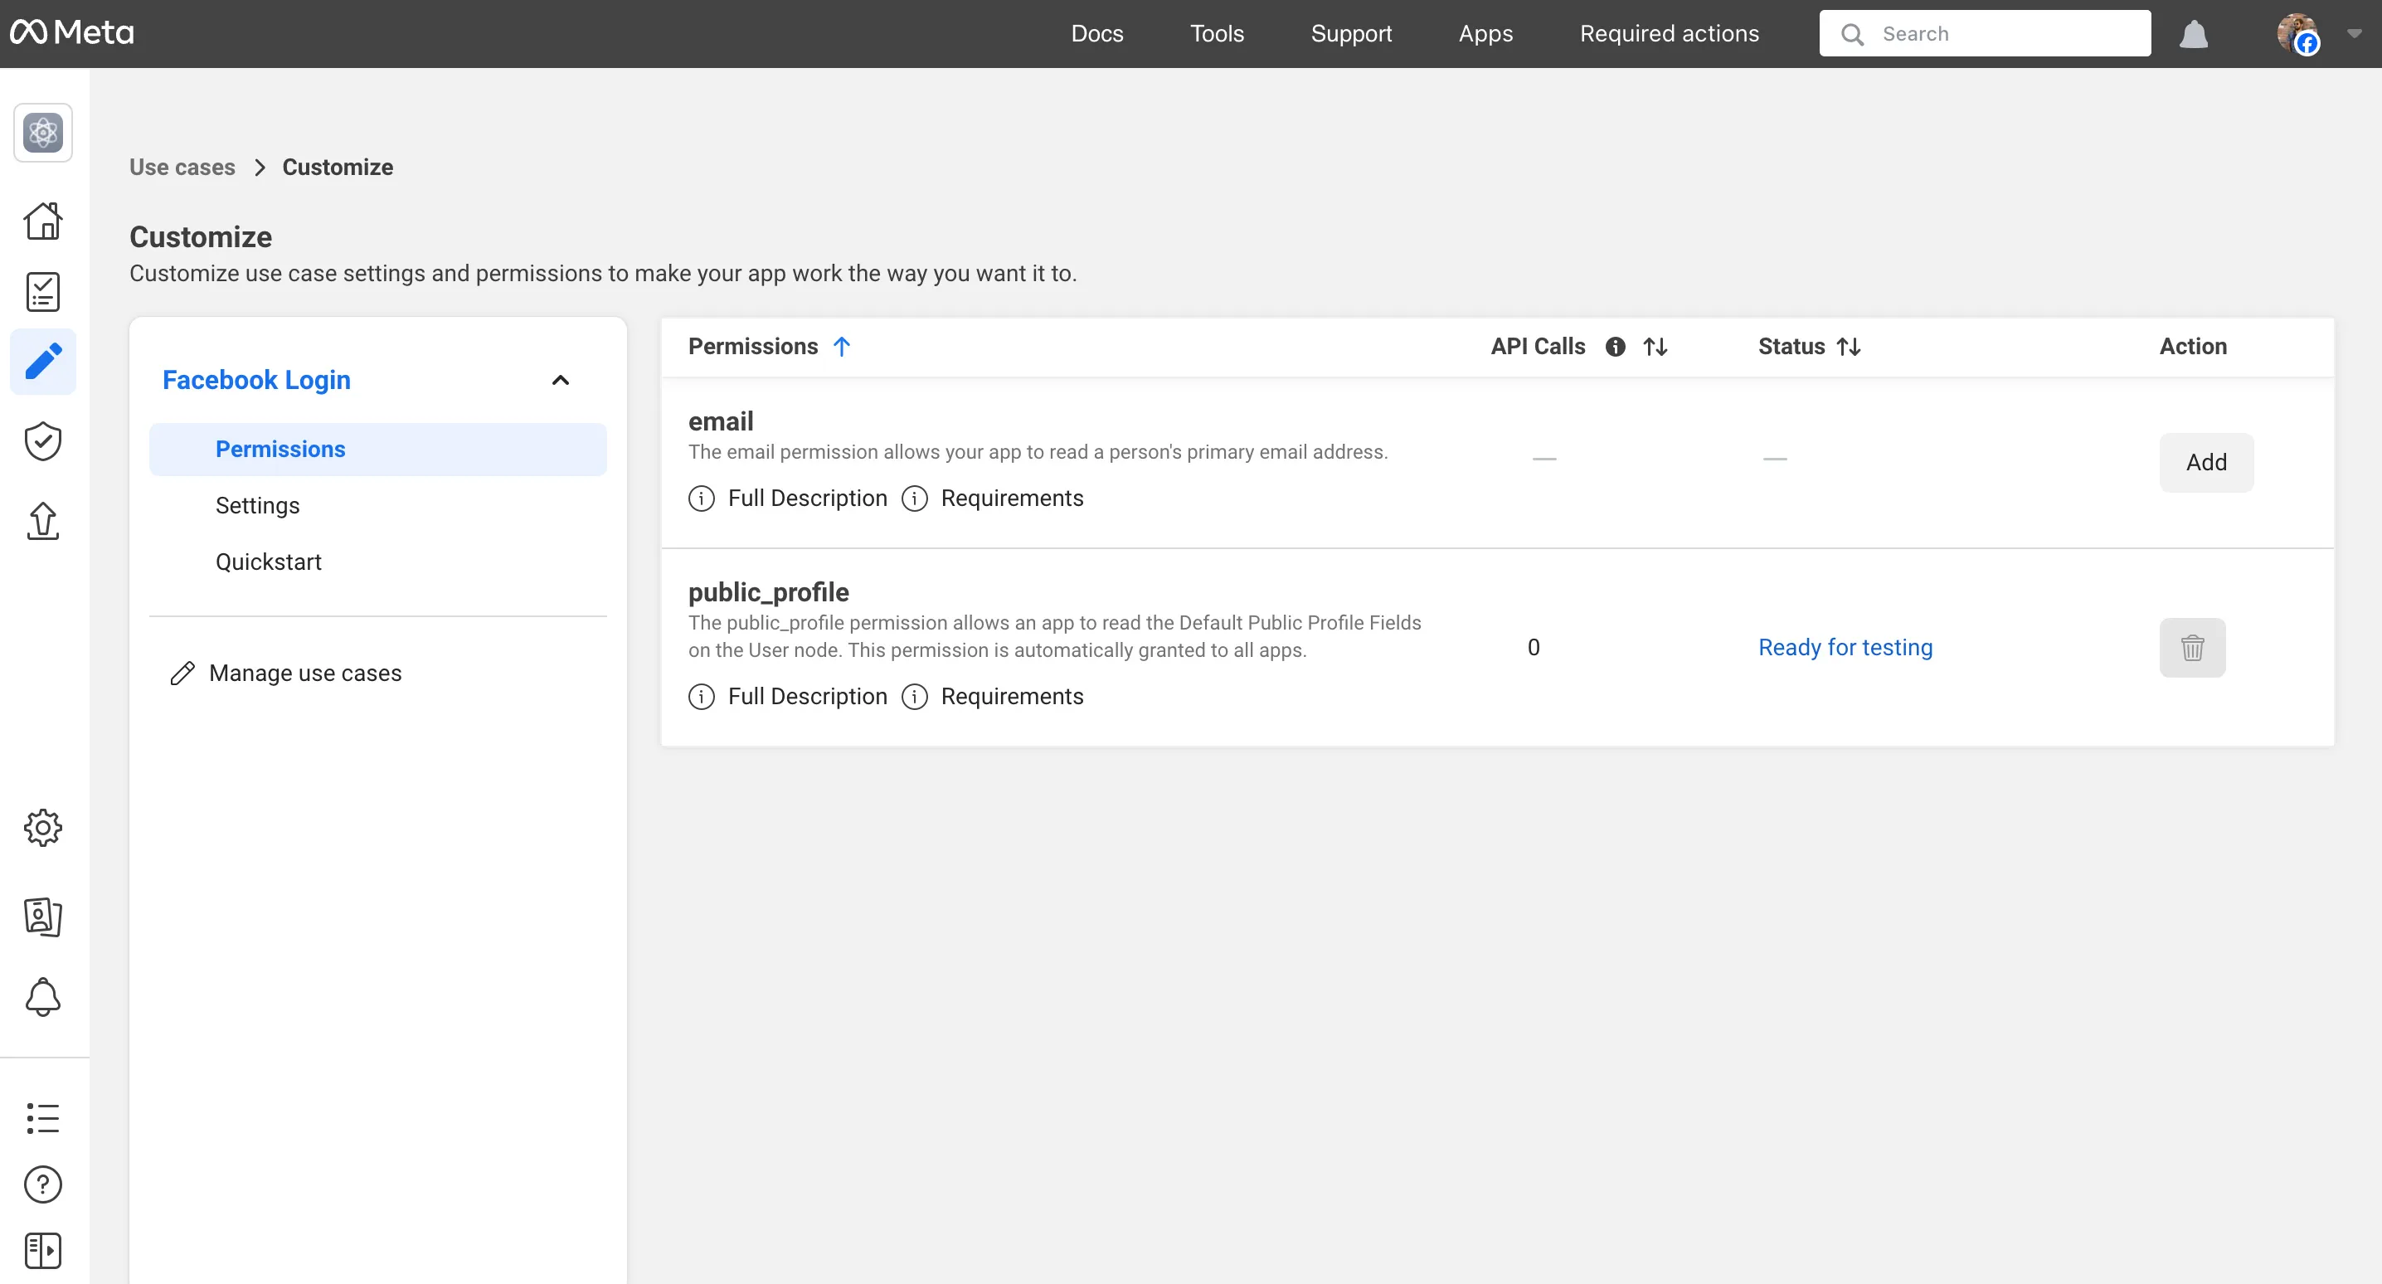Sort the table by Status column

click(x=1849, y=347)
